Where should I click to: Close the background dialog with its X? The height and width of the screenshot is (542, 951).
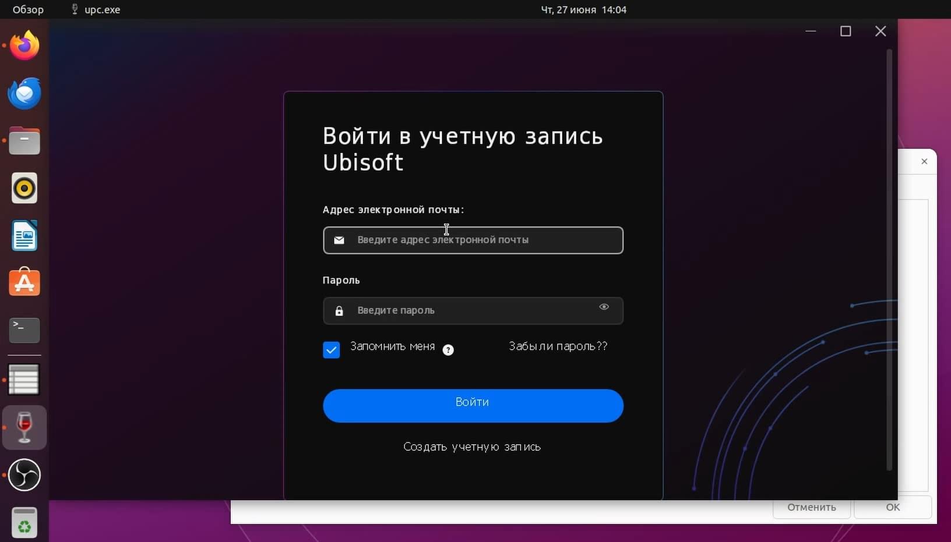(924, 161)
